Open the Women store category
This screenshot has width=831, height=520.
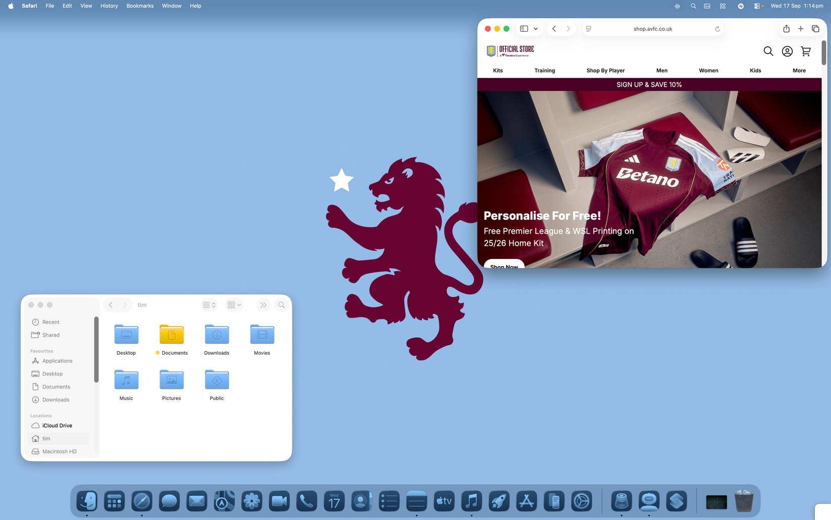coord(709,71)
